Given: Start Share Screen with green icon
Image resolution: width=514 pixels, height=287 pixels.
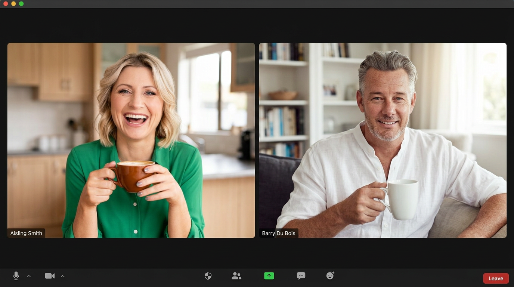Looking at the screenshot, I should pos(269,276).
